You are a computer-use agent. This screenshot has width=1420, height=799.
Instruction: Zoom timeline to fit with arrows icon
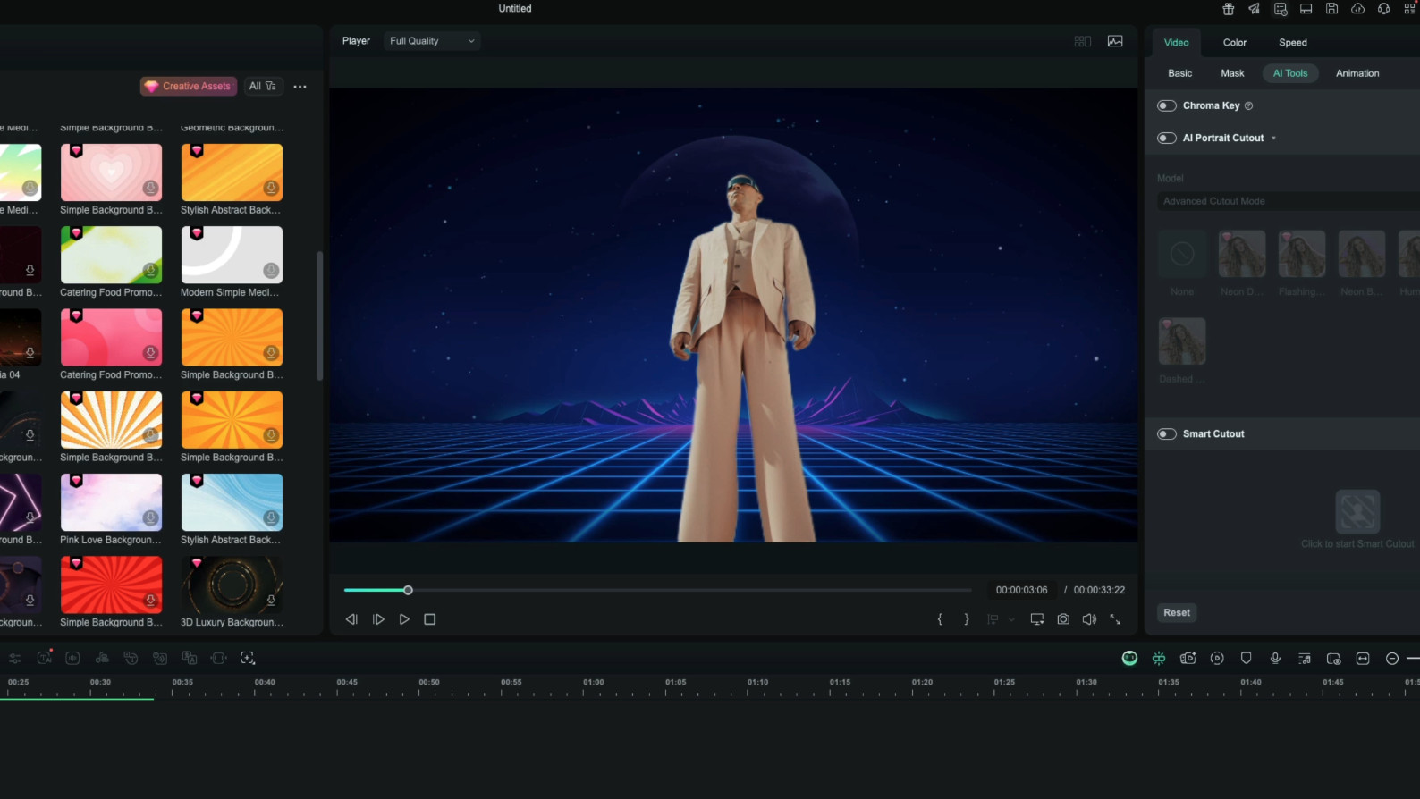click(1363, 659)
